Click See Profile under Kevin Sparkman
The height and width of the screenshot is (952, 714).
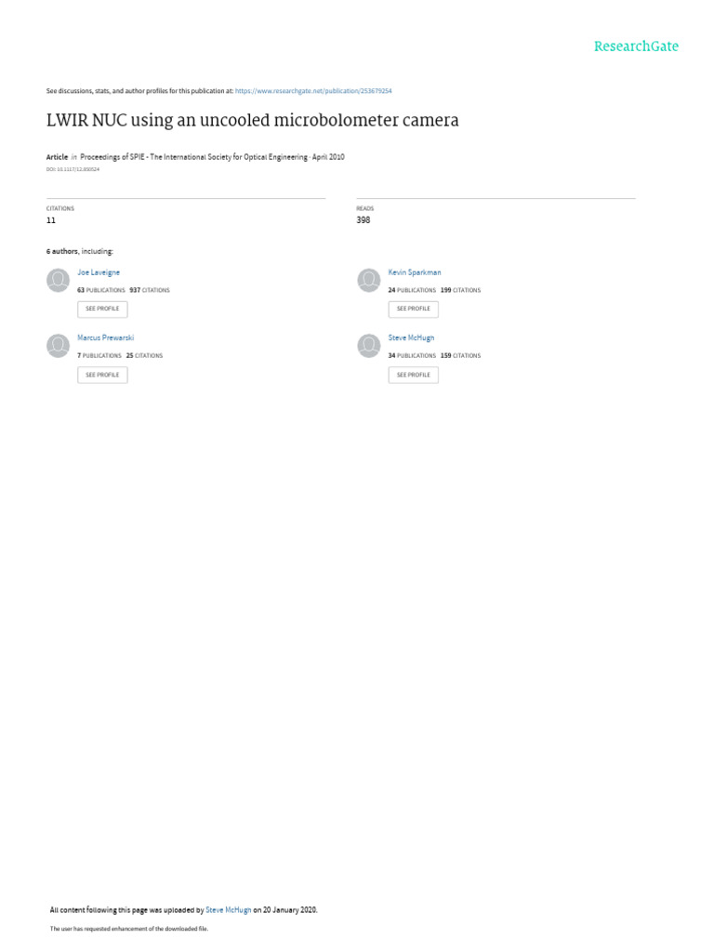tap(414, 309)
